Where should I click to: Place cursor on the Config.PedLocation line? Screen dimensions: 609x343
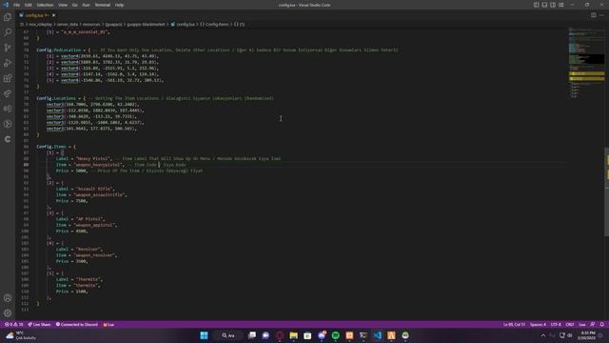218,50
